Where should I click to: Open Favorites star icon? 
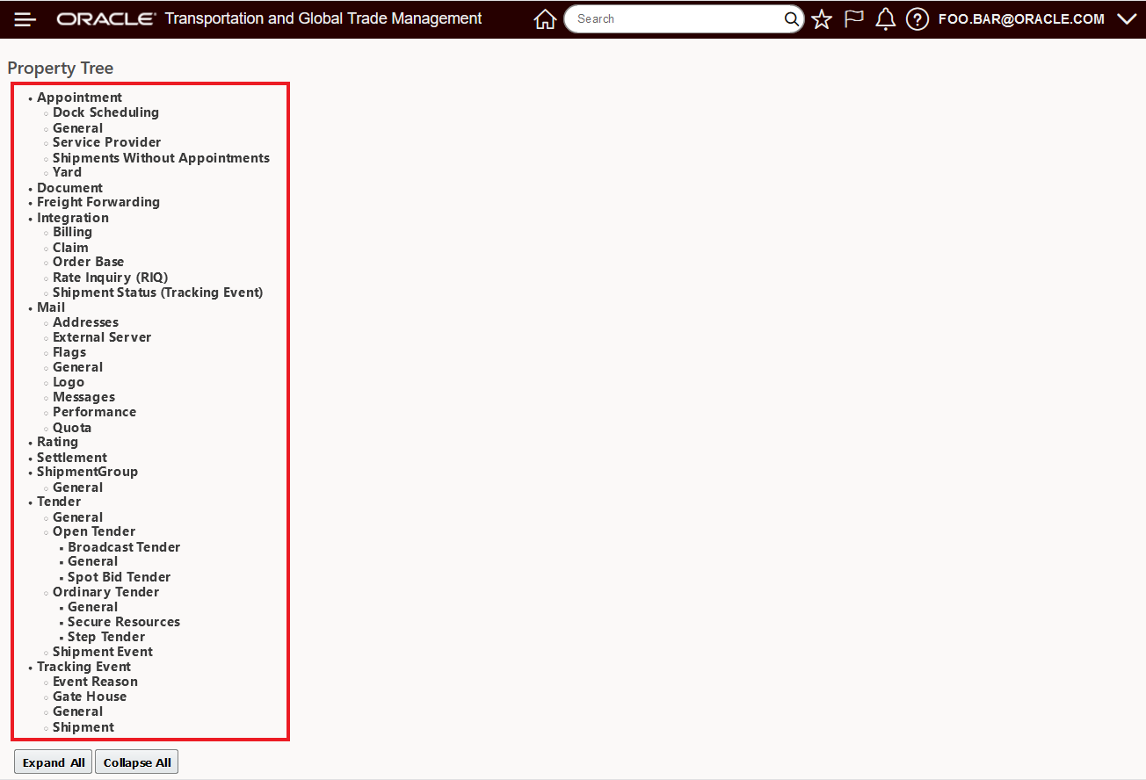click(822, 18)
